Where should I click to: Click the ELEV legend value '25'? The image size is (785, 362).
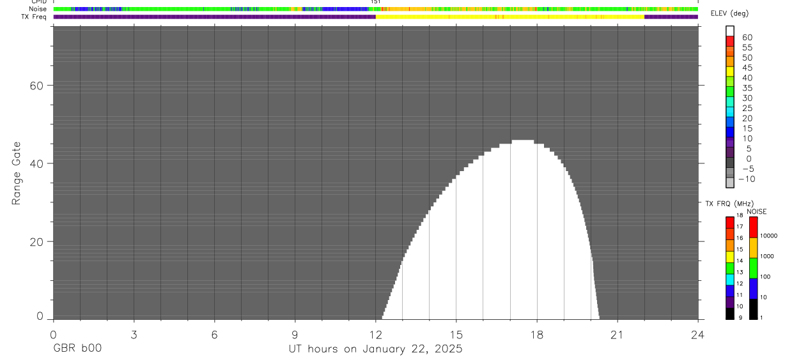[x=747, y=108]
